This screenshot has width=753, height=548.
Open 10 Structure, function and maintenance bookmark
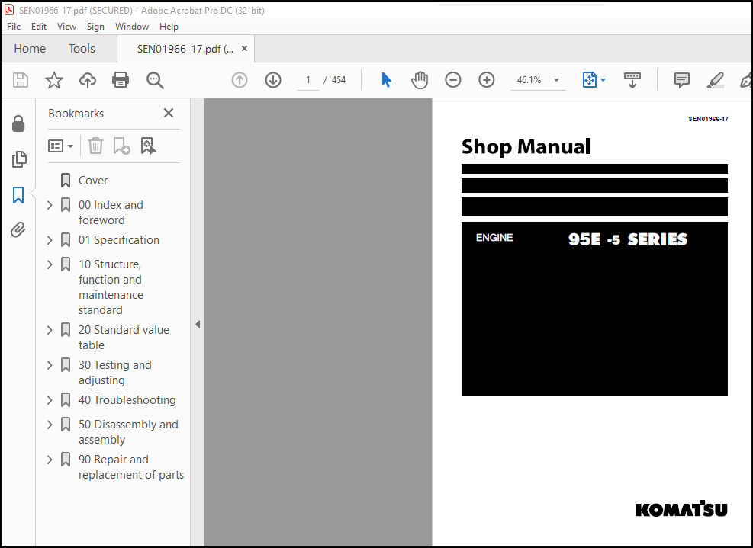click(111, 287)
